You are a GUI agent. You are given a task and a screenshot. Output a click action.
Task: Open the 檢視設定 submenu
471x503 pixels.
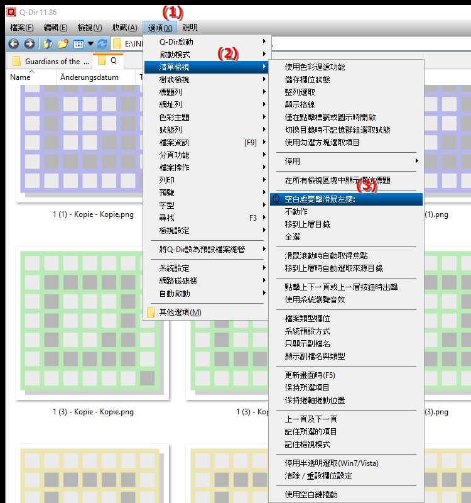click(x=206, y=230)
